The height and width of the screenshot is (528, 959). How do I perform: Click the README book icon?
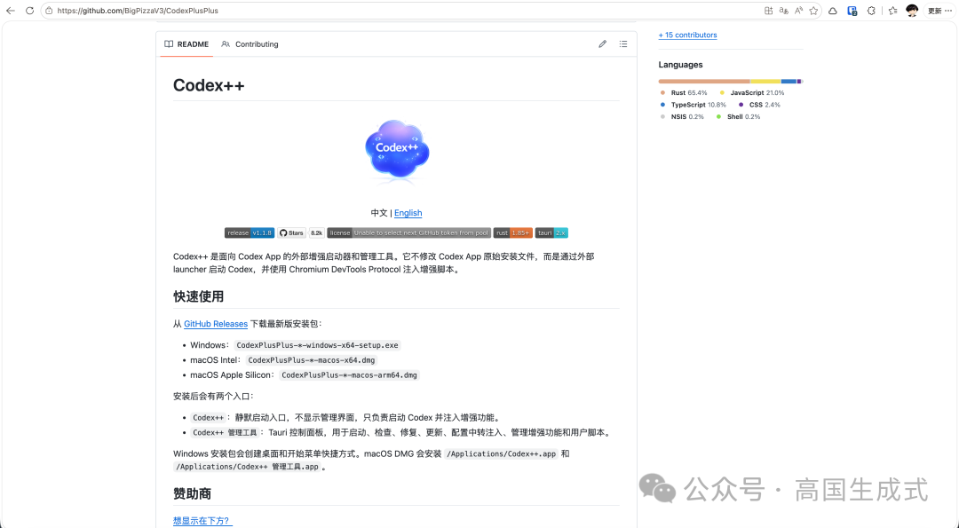point(169,44)
